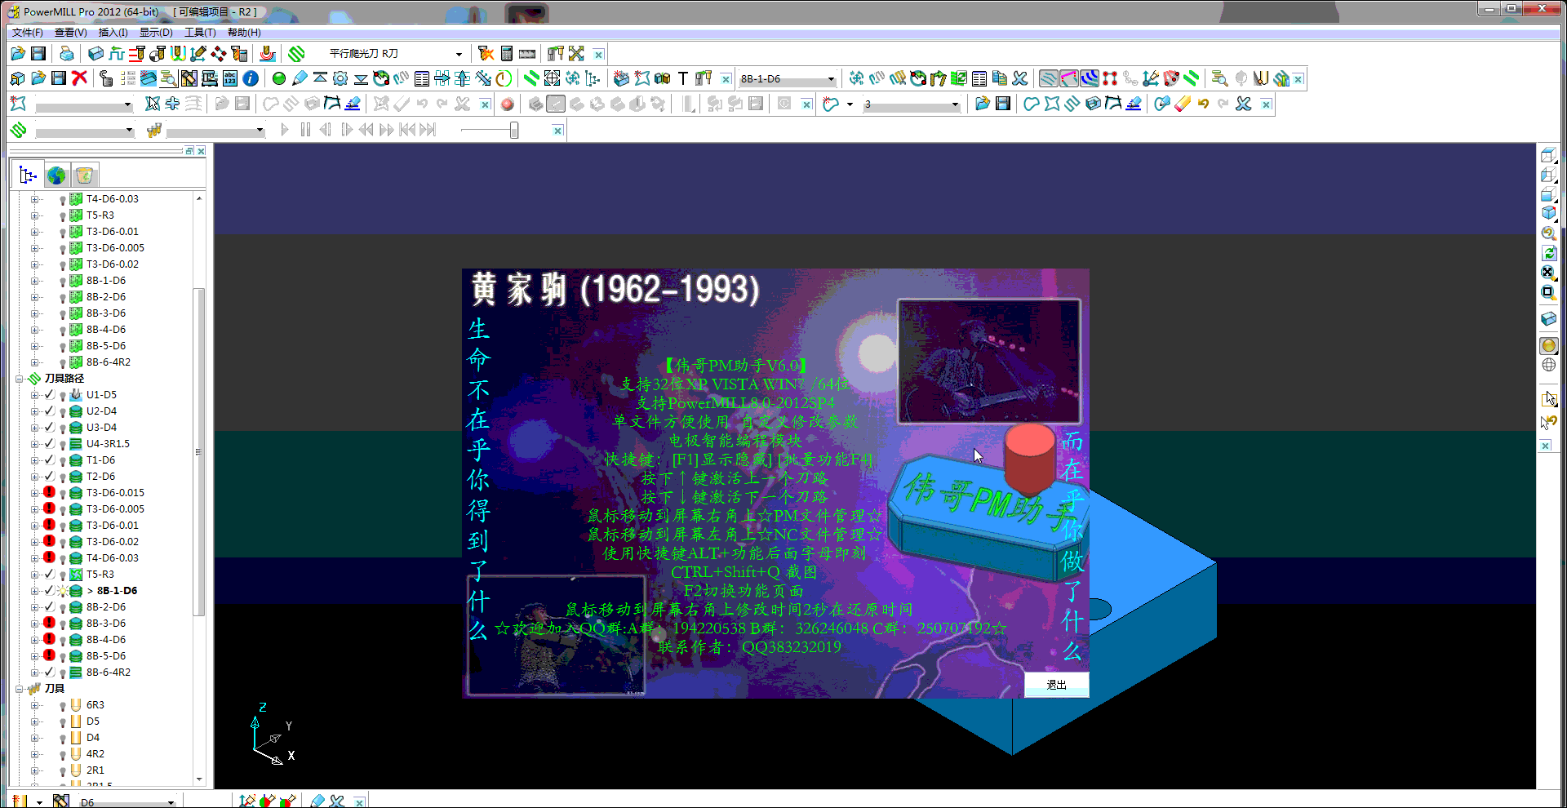Click the record red button icon
The width and height of the screenshot is (1567, 808).
coord(507,104)
